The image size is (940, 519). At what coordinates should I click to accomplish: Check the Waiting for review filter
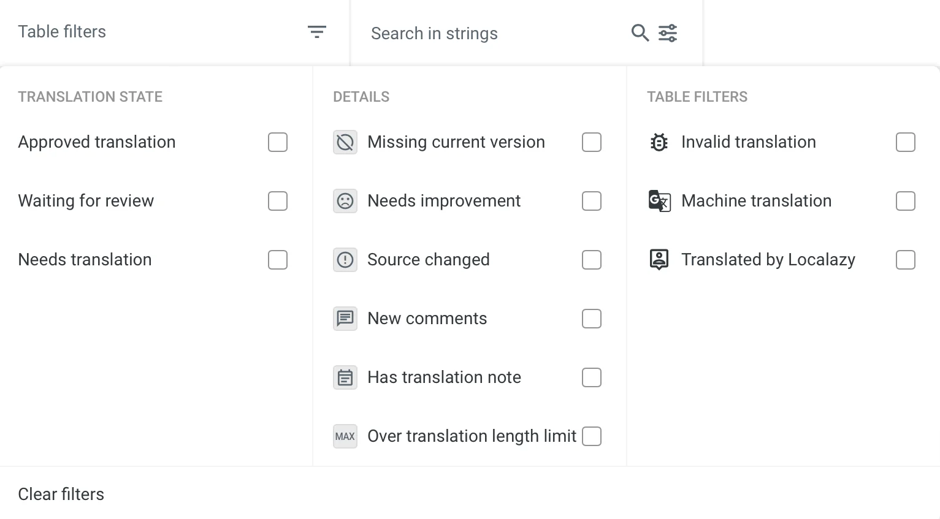pyautogui.click(x=278, y=201)
